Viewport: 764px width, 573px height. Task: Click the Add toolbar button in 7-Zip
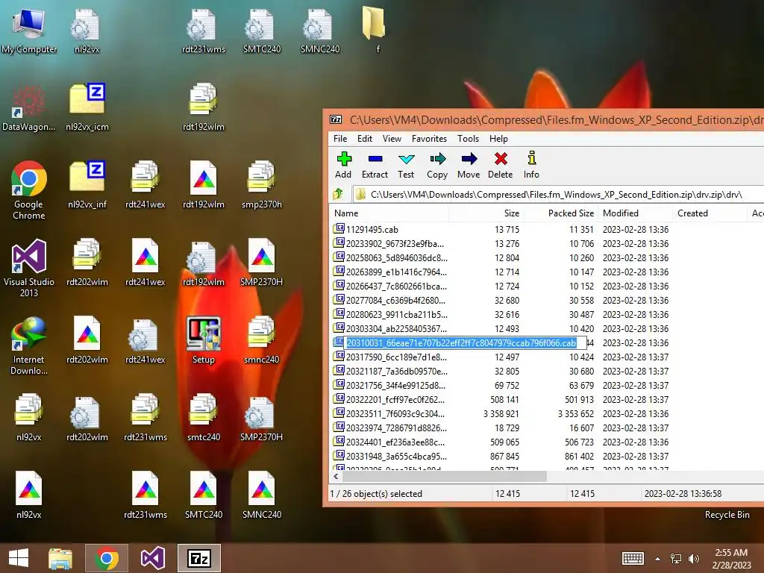click(x=343, y=165)
